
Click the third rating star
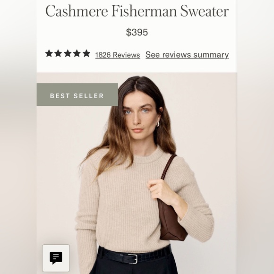point(68,53)
